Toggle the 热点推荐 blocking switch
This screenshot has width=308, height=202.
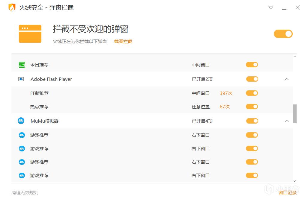[252, 107]
